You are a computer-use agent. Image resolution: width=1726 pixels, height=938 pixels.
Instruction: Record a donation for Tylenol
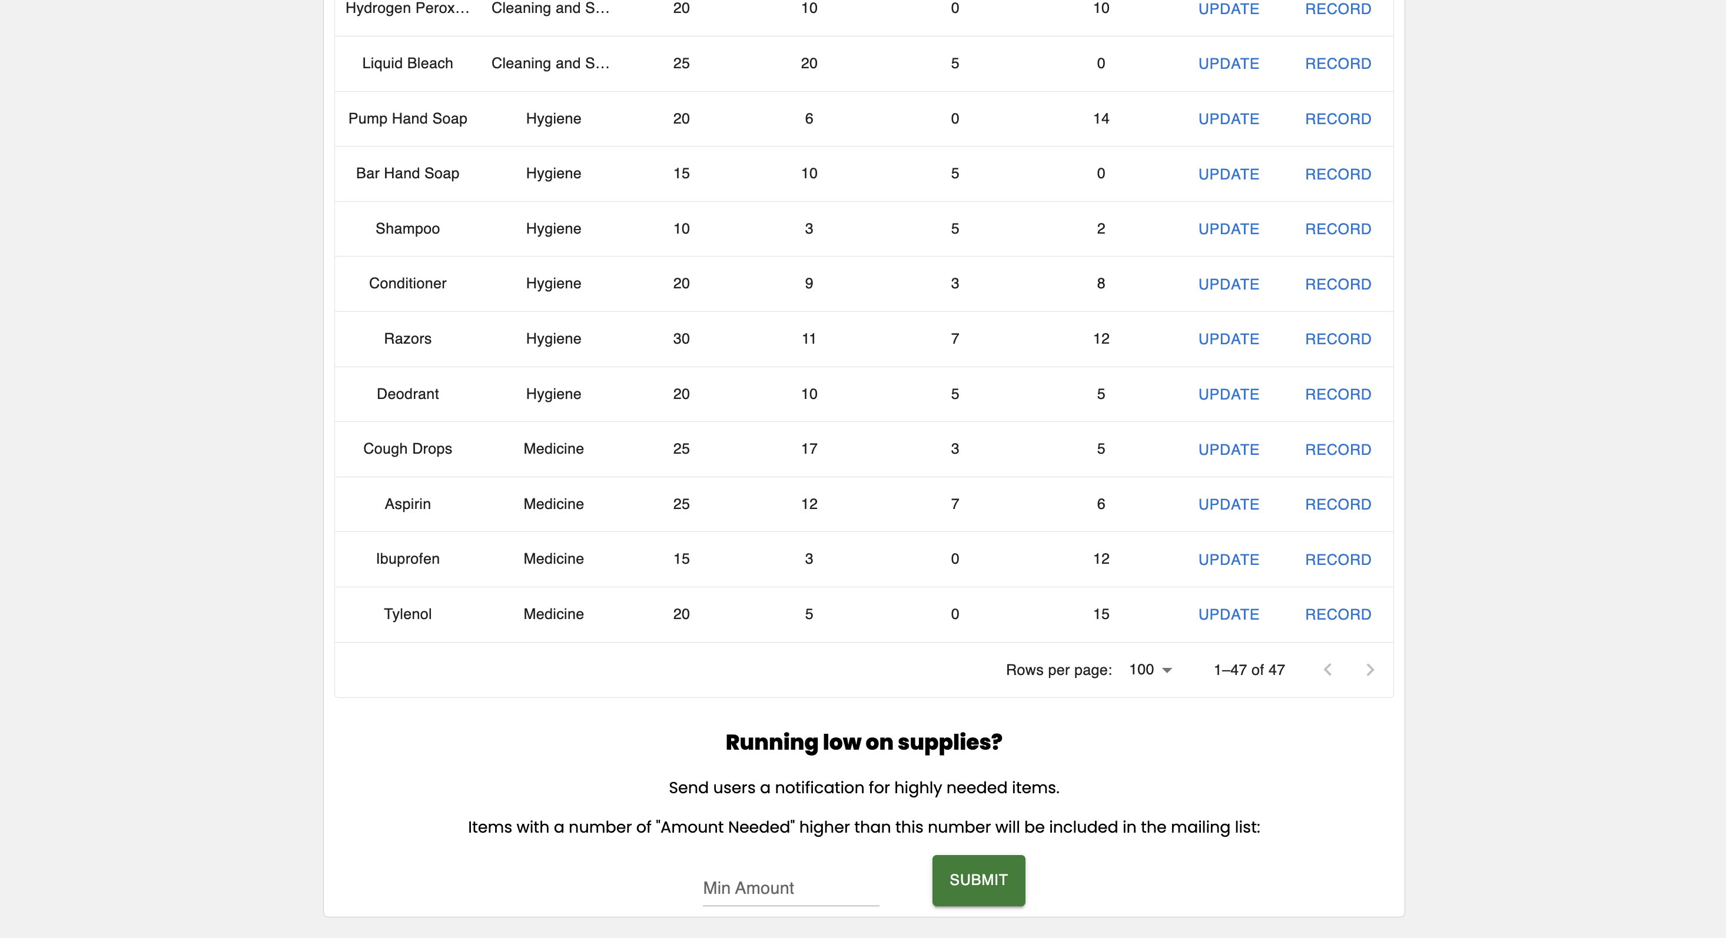coord(1337,614)
